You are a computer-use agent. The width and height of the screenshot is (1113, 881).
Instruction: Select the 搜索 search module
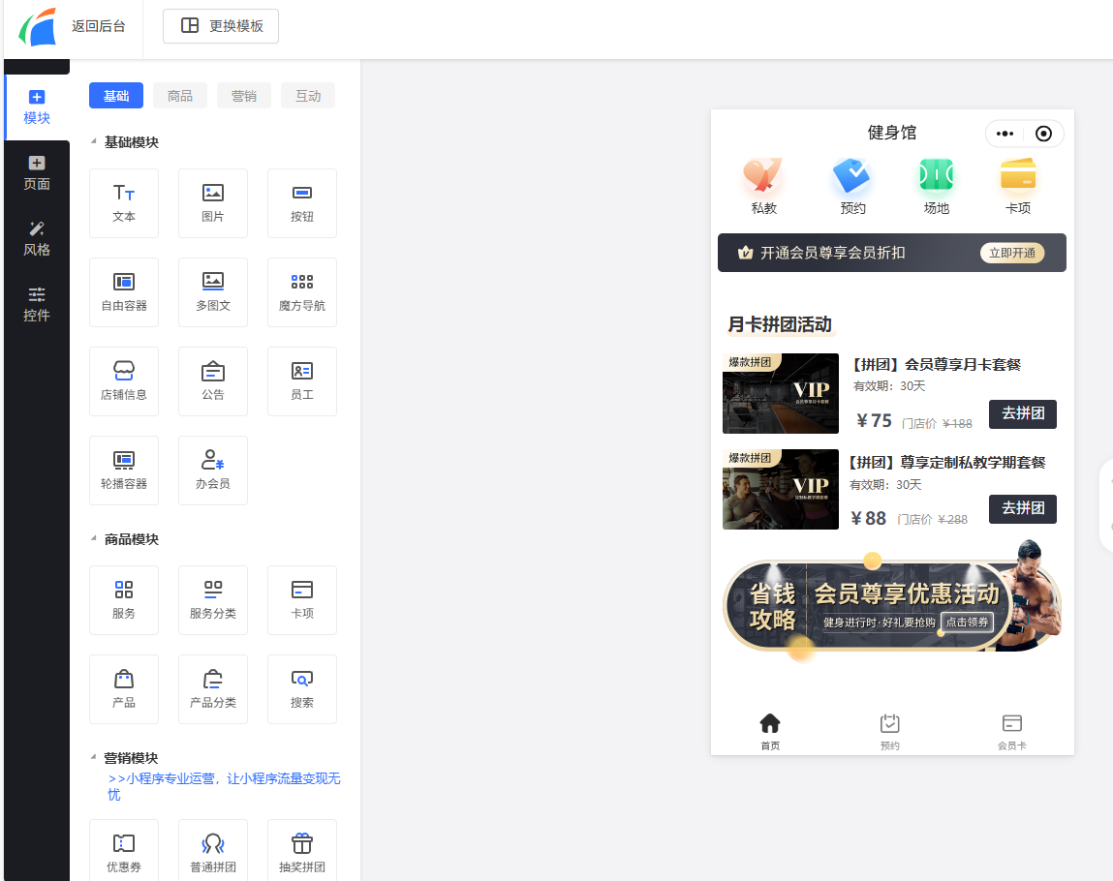point(302,689)
